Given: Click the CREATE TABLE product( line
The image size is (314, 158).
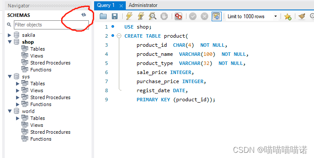Looking at the screenshot, I should [156, 36].
